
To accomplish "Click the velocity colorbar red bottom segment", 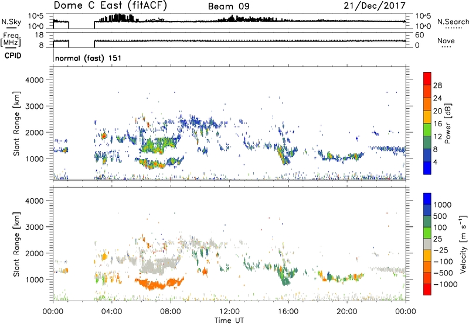I will click(x=427, y=289).
